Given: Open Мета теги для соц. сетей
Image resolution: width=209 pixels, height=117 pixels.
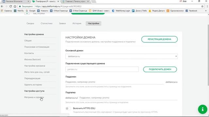Looking at the screenshot, I should pyautogui.click(x=37, y=72).
